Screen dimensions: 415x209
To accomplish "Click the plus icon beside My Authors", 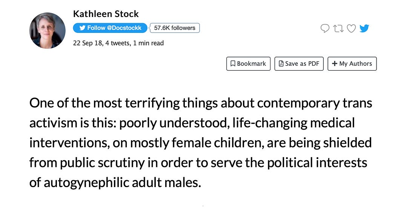I will 334,63.
